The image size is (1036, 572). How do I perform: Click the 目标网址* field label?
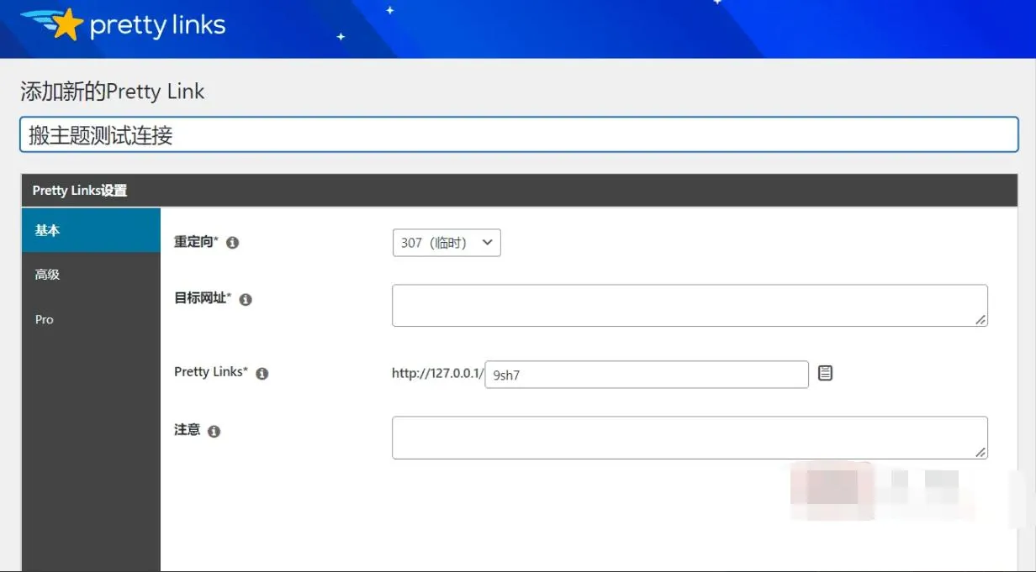tap(203, 298)
